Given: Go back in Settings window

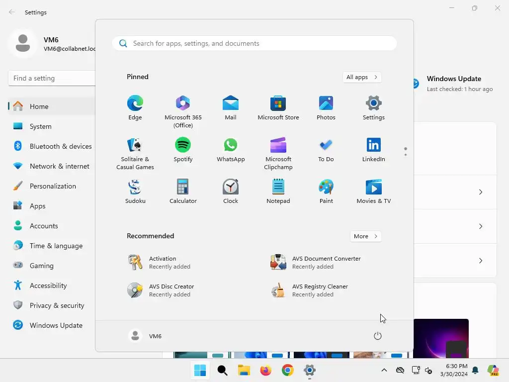Looking at the screenshot, I should (12, 12).
